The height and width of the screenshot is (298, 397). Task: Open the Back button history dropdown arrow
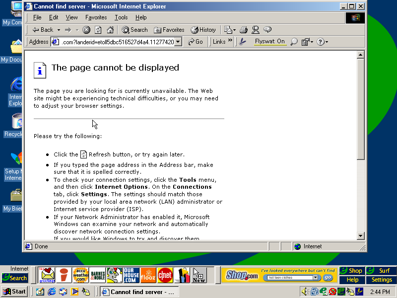click(59, 30)
